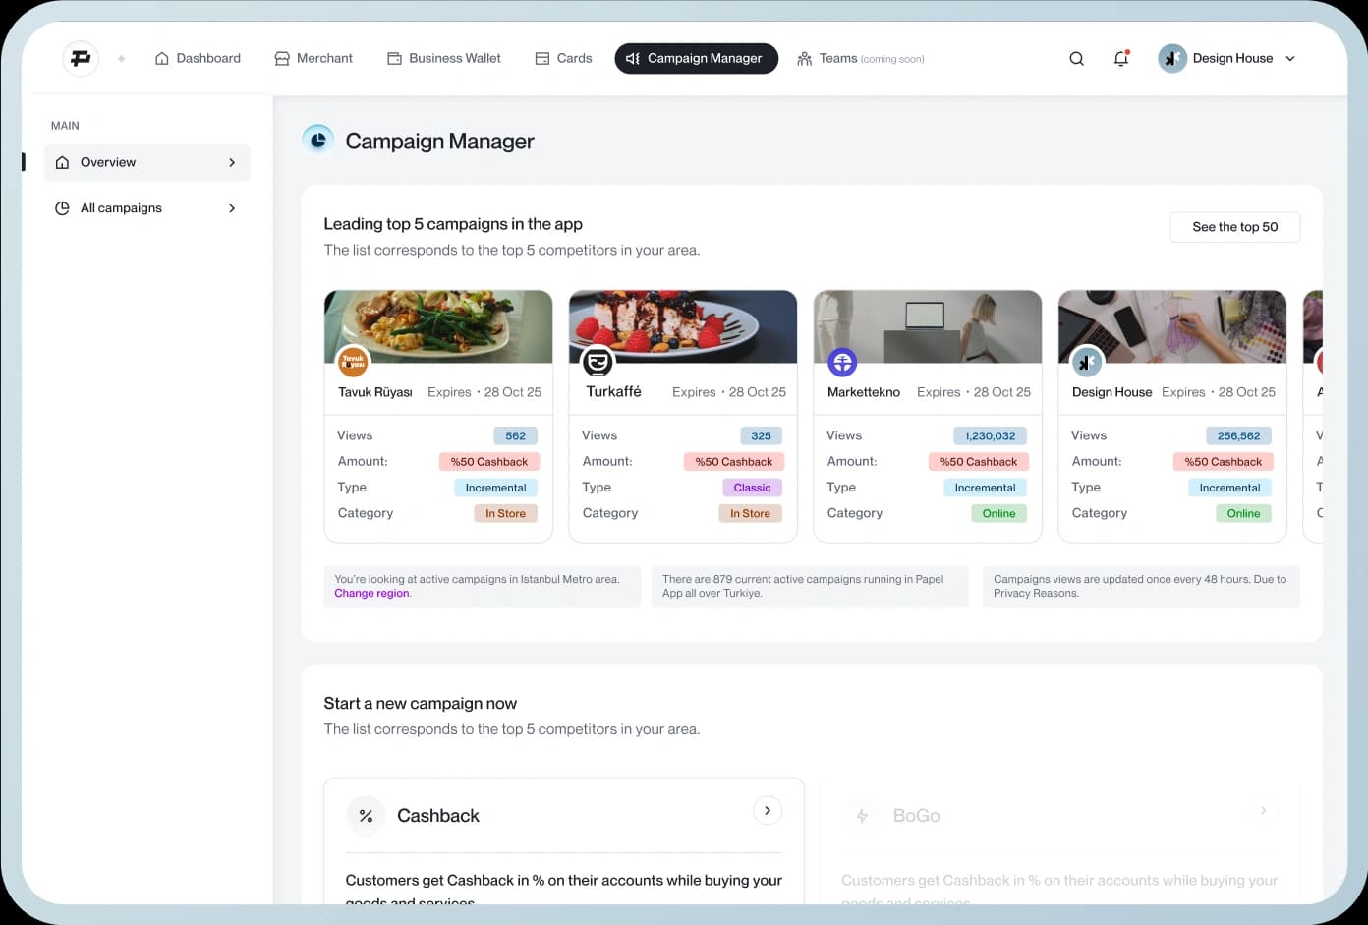Expand the All campaigns sidebar chevron
Image resolution: width=1368 pixels, height=925 pixels.
232,208
